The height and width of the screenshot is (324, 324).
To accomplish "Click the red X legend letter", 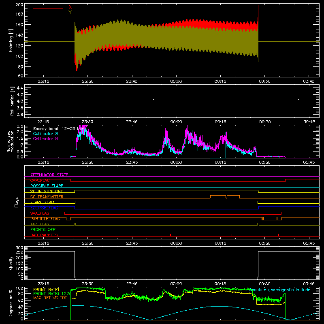I will pyautogui.click(x=70, y=7).
